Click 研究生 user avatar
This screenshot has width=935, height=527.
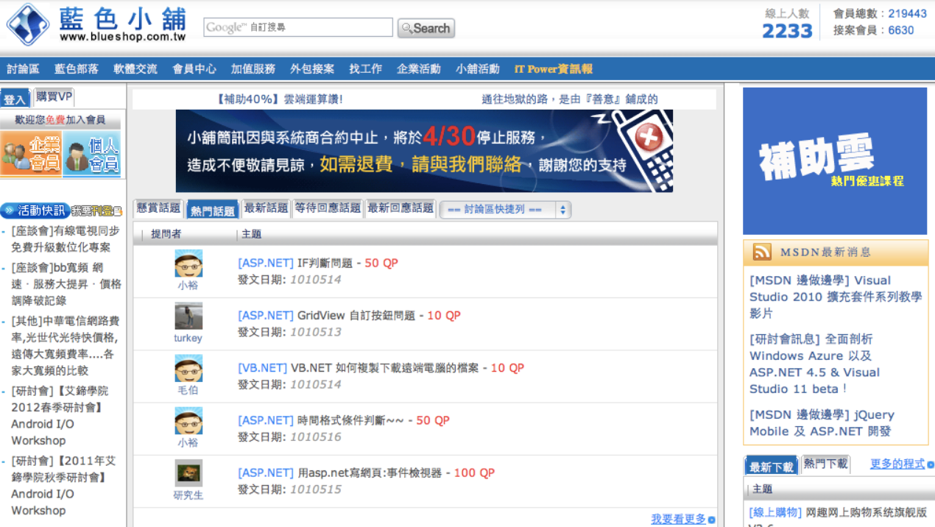click(x=188, y=473)
